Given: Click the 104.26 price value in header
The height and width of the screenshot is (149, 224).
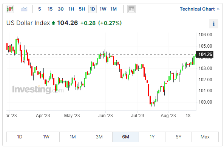Looking at the screenshot, I should click(68, 23).
